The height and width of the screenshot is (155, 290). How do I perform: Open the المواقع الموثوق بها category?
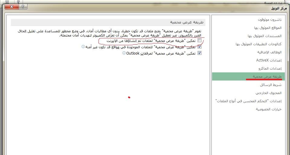tap(268, 28)
